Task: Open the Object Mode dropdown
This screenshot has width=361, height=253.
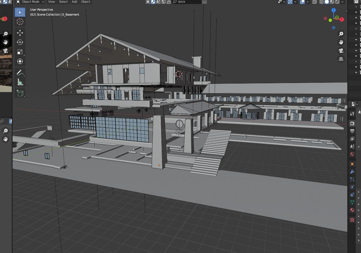Action: point(30,2)
